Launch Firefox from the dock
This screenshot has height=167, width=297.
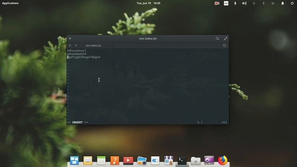click(x=223, y=161)
